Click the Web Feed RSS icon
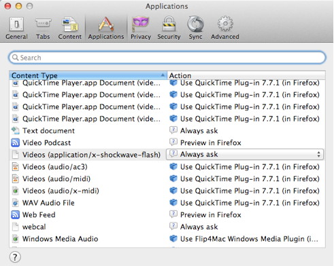The image size is (334, 266). [15, 214]
